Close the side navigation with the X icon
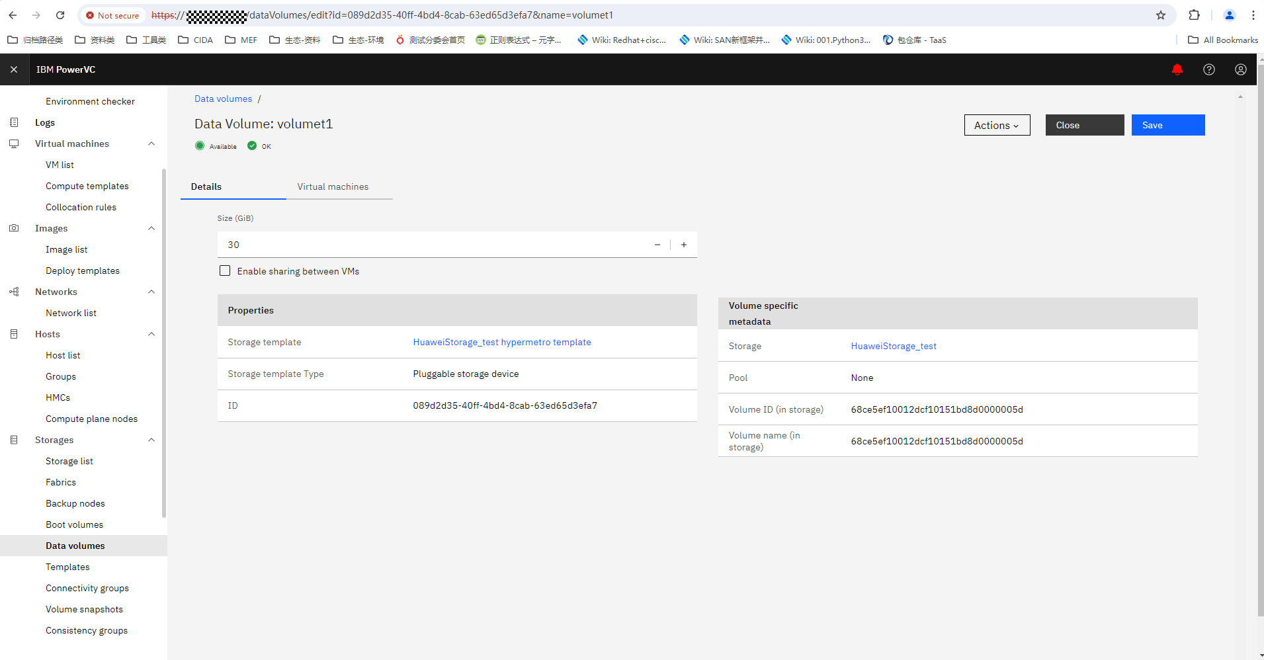Viewport: 1264px width, 660px height. click(14, 69)
